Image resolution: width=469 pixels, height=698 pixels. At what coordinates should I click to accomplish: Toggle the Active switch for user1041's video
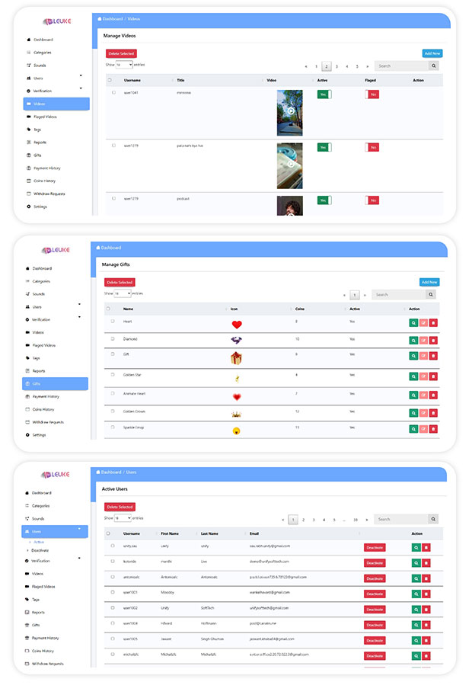324,94
